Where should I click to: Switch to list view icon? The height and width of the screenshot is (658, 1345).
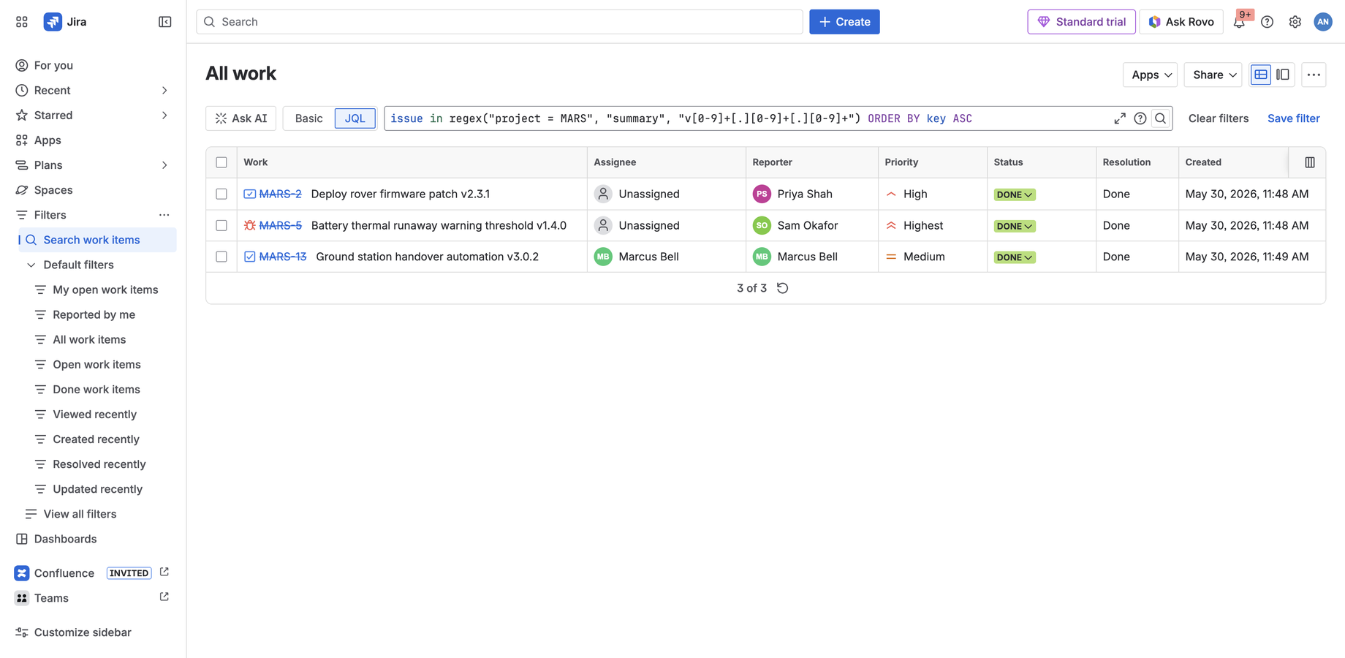(x=1261, y=75)
